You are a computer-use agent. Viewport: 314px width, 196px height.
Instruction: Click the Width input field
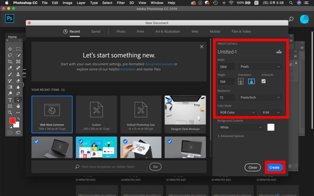pos(226,66)
